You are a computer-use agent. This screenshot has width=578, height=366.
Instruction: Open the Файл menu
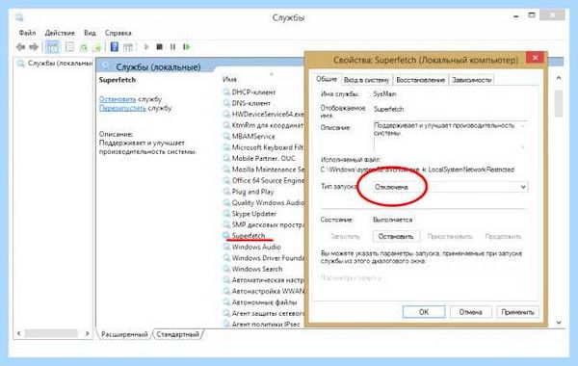tap(27, 33)
